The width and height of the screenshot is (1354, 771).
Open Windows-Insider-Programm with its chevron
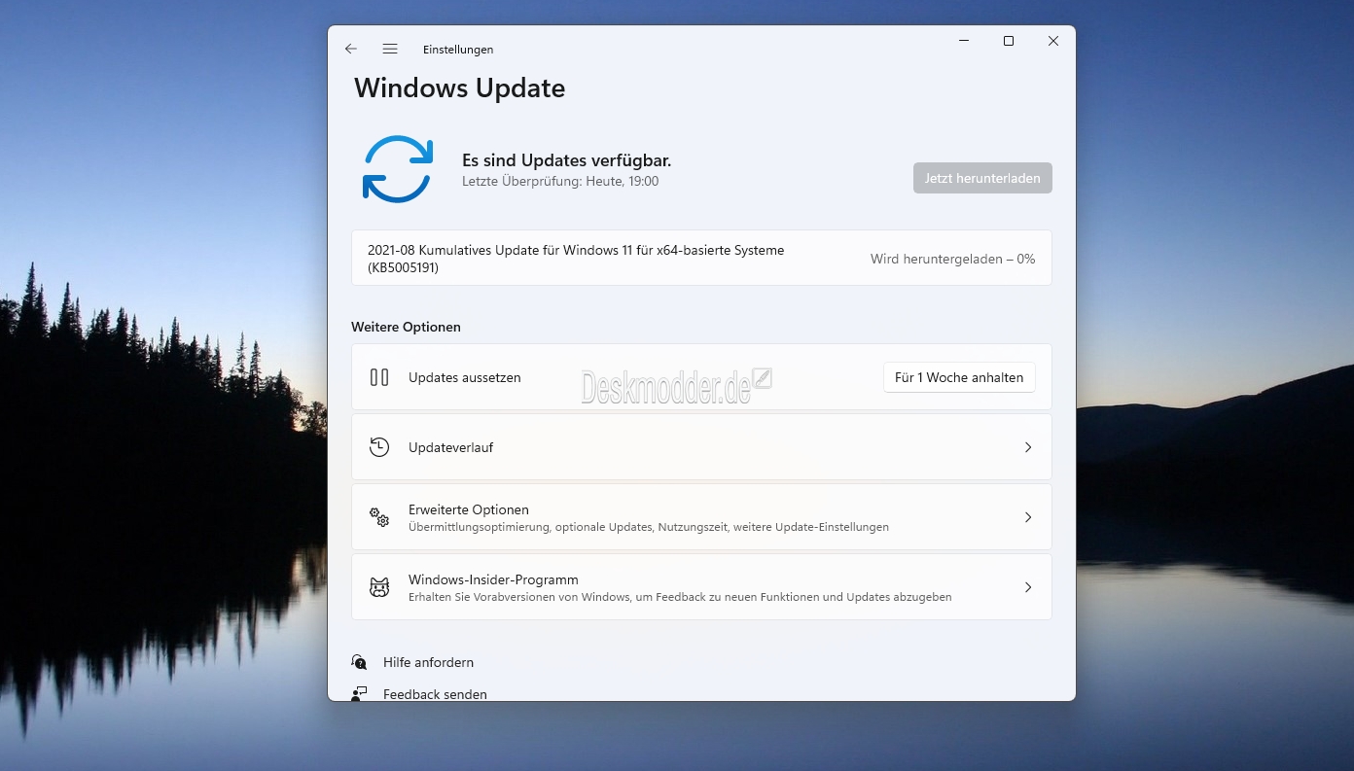coord(1028,587)
